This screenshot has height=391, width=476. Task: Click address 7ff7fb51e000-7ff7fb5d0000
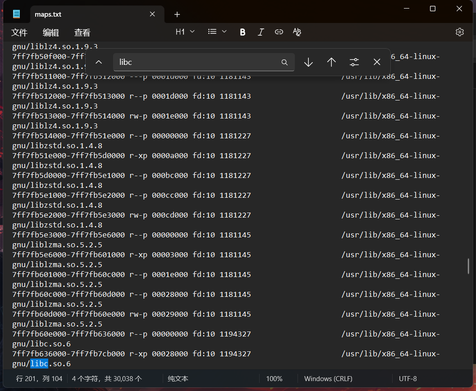pos(69,155)
